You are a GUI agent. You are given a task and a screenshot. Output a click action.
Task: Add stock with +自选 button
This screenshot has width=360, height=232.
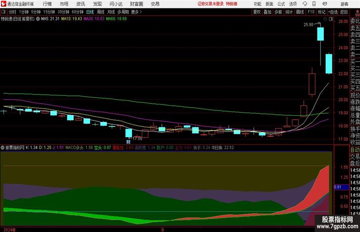(x=333, y=12)
